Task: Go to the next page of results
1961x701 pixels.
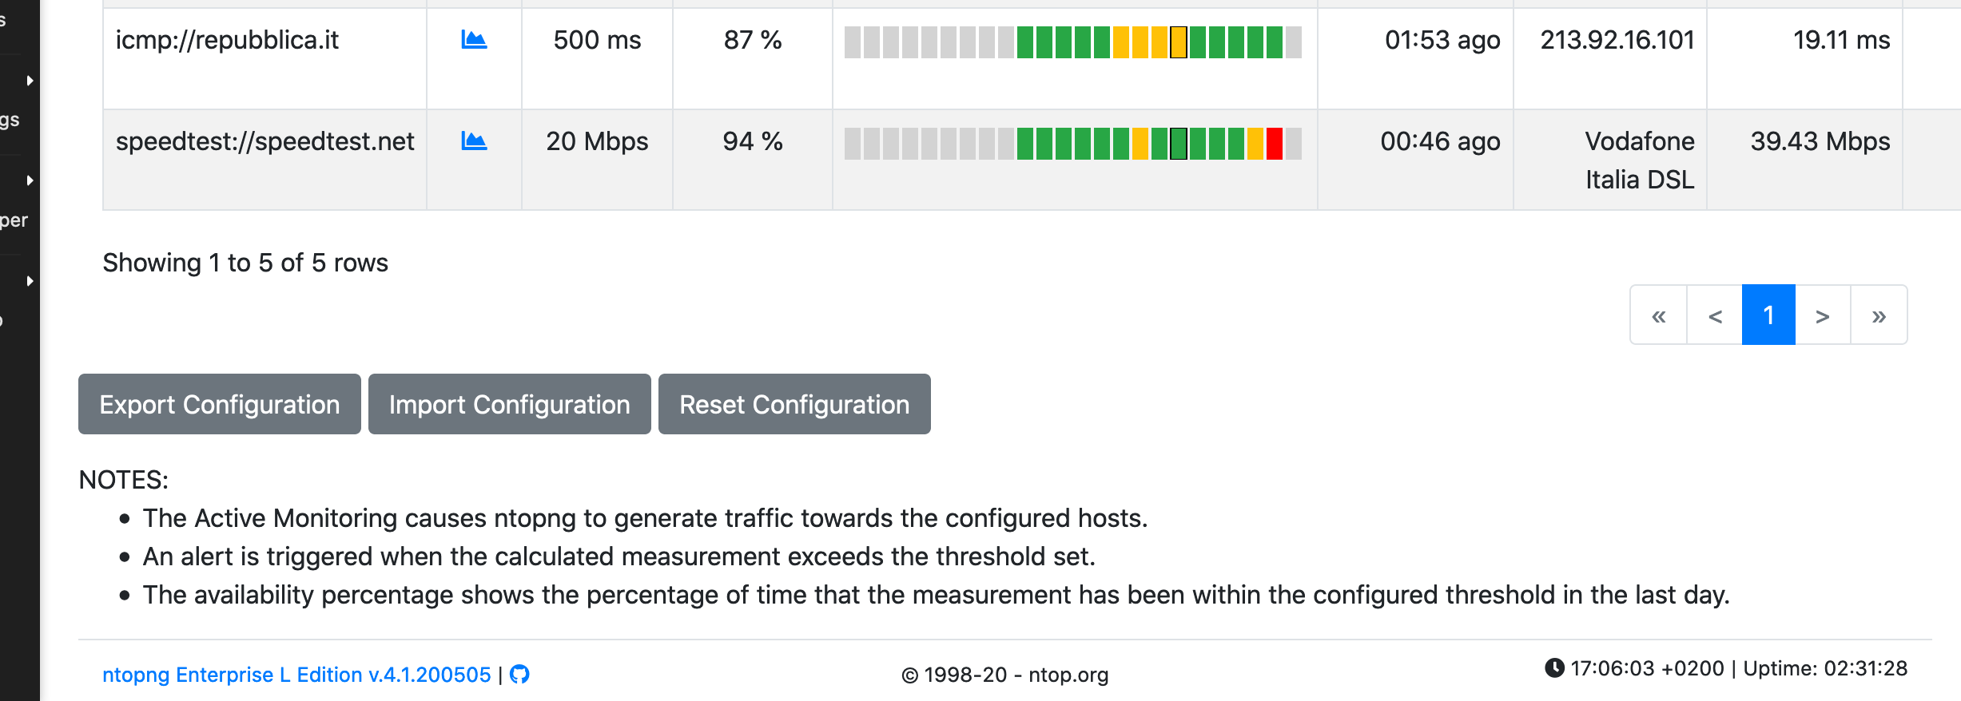Action: click(x=1824, y=315)
